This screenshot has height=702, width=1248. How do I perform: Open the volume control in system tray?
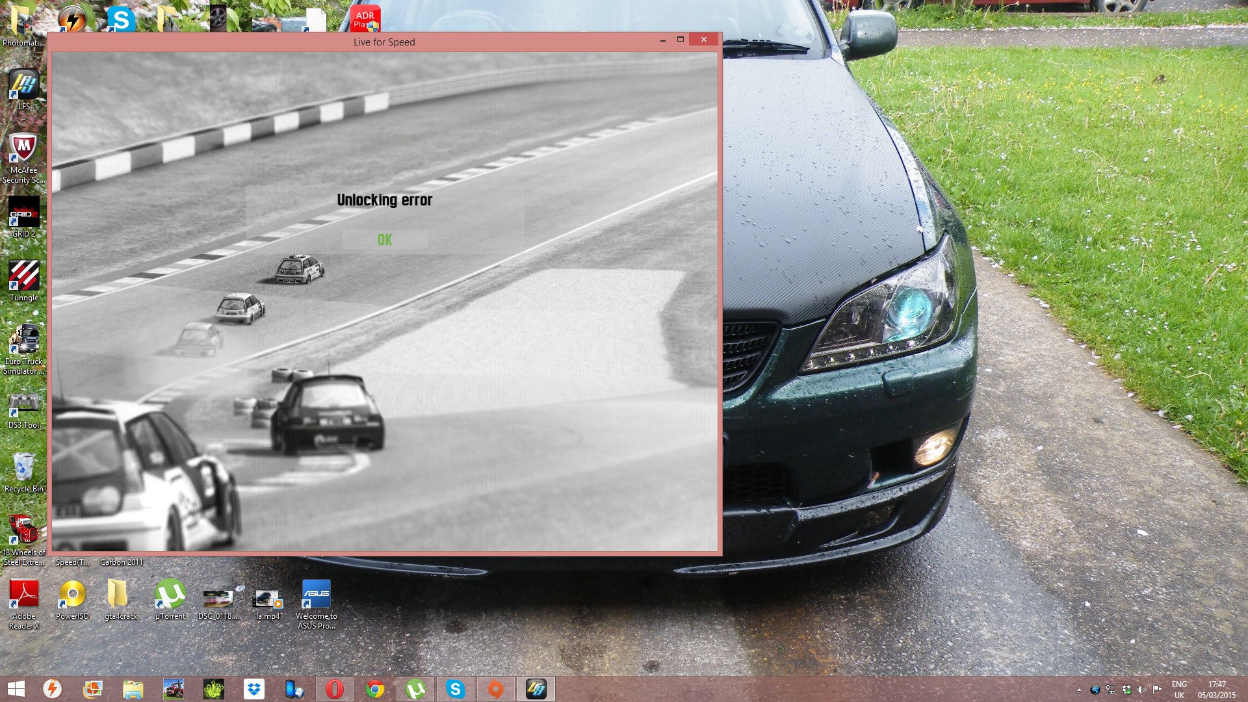point(1142,690)
